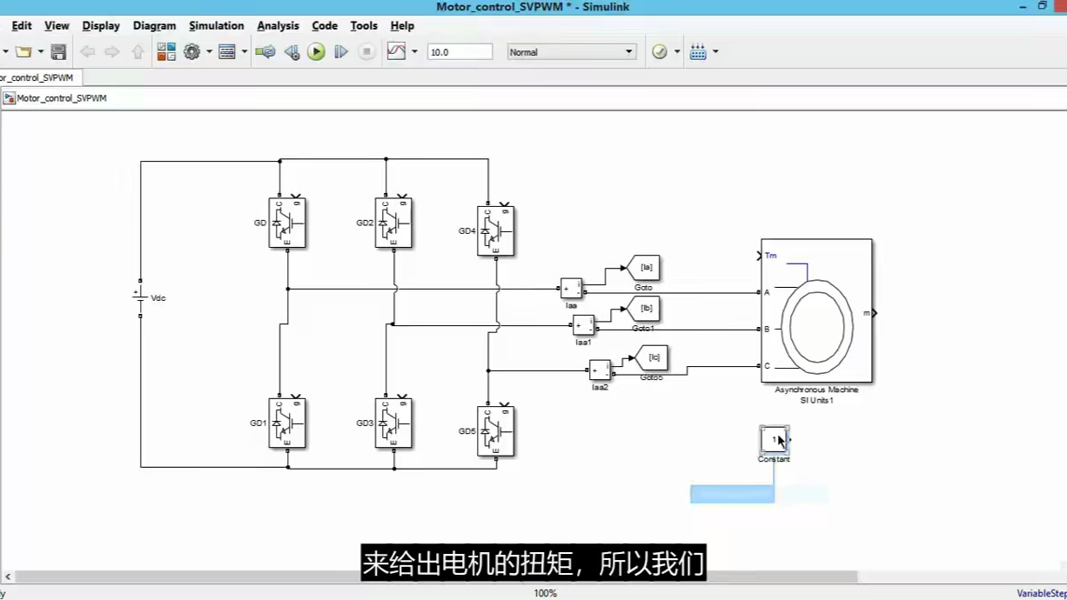Open the simulation mode dropdown showing Normal
Screen dimensions: 1067x600
(571, 51)
